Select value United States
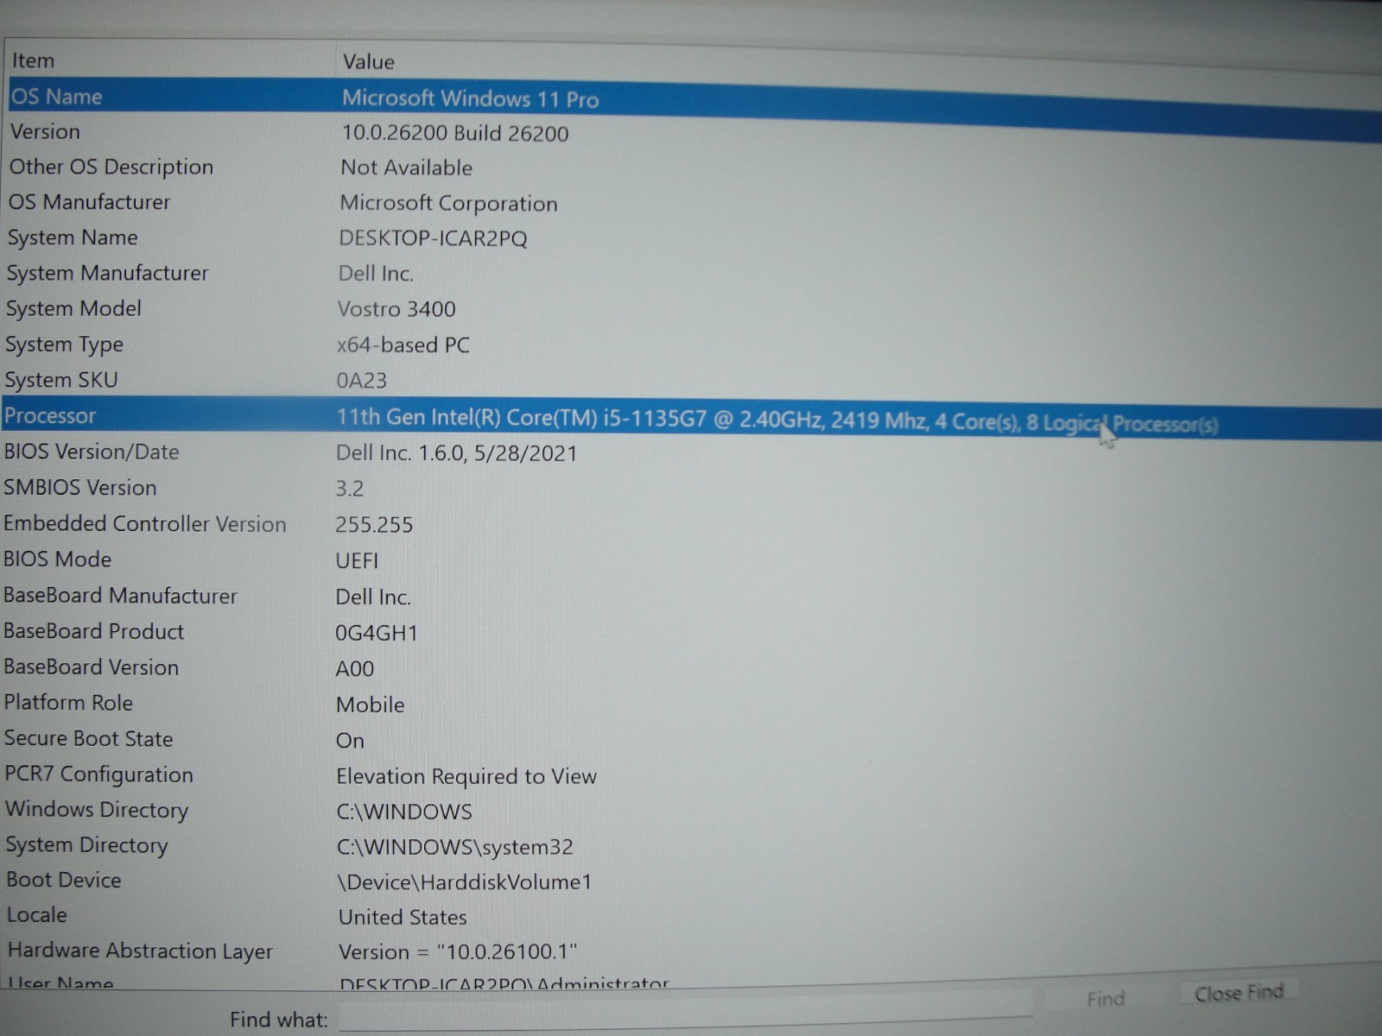 point(403,917)
